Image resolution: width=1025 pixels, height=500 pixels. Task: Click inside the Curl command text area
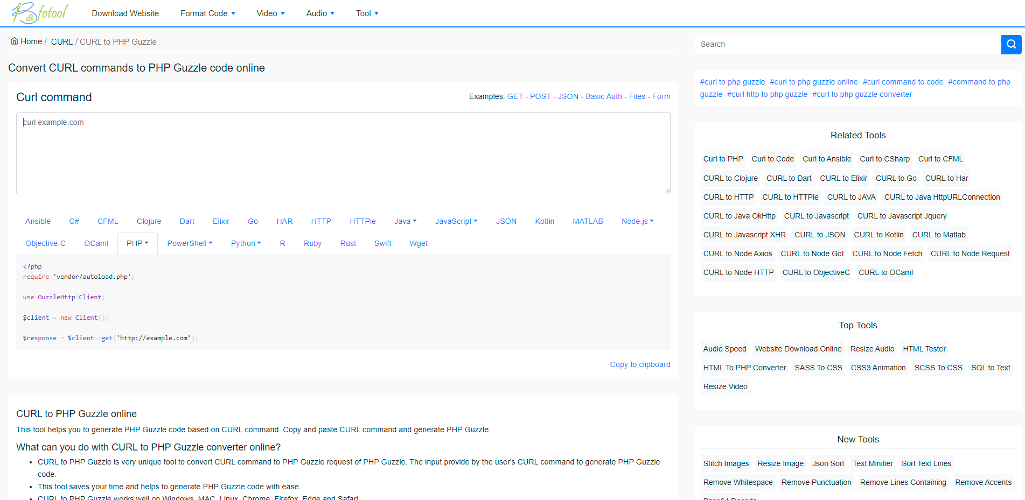coord(343,153)
